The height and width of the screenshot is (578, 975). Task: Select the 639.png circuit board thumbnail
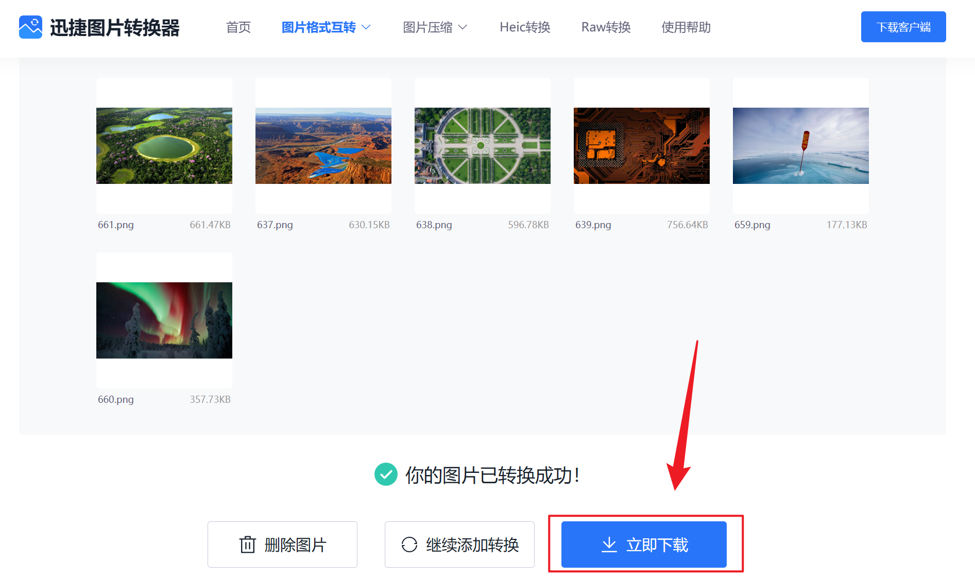(x=641, y=145)
